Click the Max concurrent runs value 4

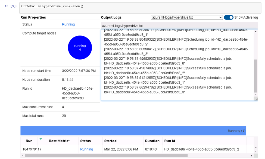63,107
